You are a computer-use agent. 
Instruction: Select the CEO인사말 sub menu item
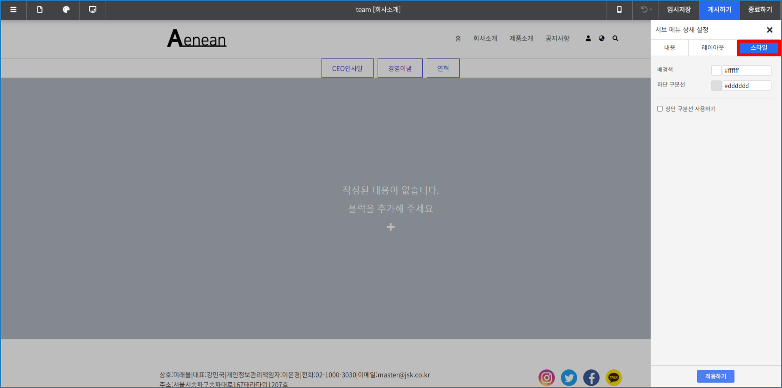347,68
